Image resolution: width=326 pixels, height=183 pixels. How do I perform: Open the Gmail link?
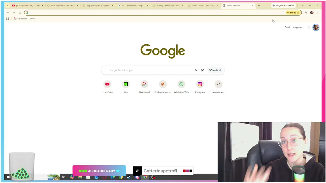tap(288, 27)
